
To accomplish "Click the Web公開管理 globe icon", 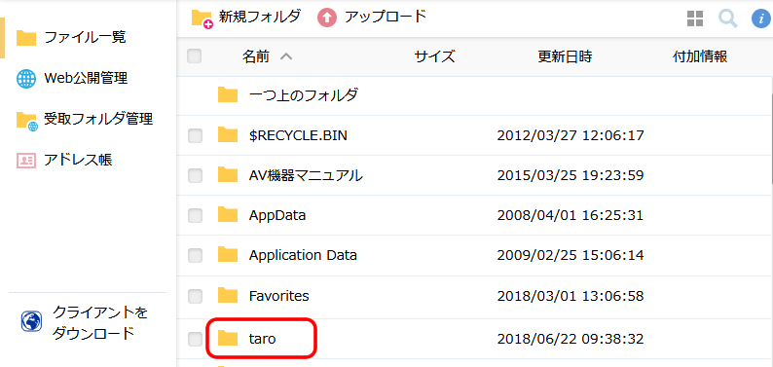I will 26,79.
